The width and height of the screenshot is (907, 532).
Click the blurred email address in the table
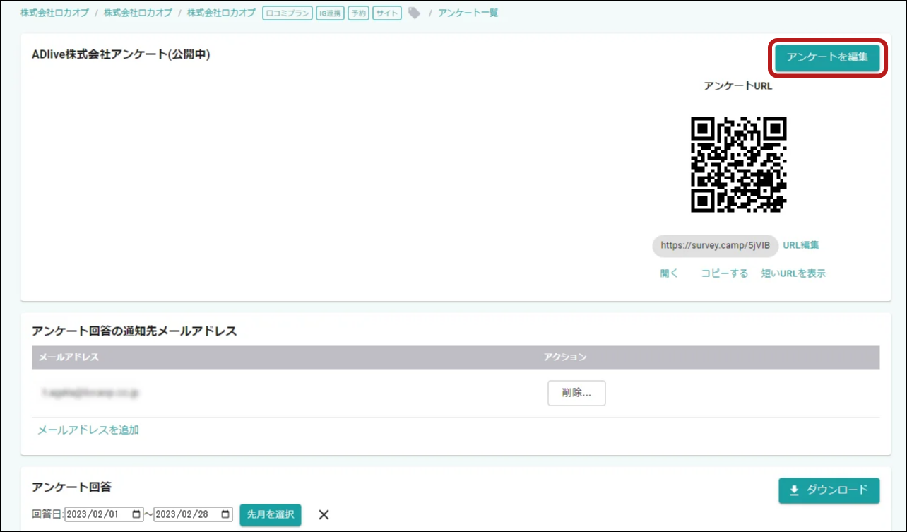point(89,391)
